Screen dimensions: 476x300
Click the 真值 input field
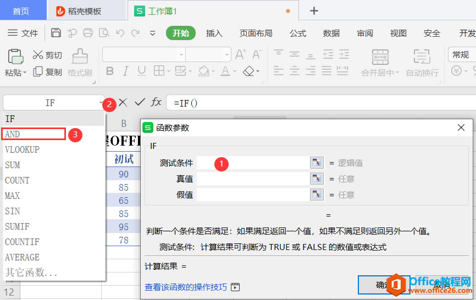tap(253, 179)
